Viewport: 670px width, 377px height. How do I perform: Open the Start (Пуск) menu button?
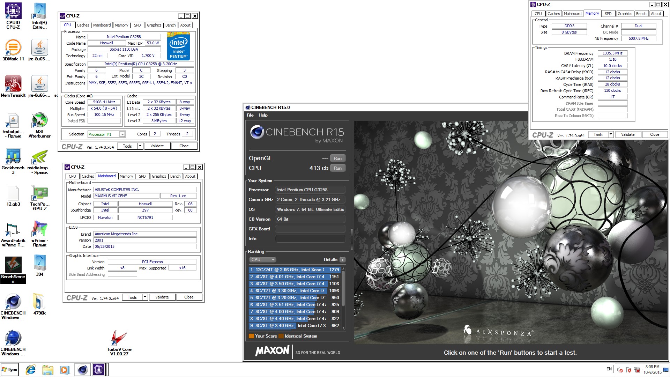(10, 370)
